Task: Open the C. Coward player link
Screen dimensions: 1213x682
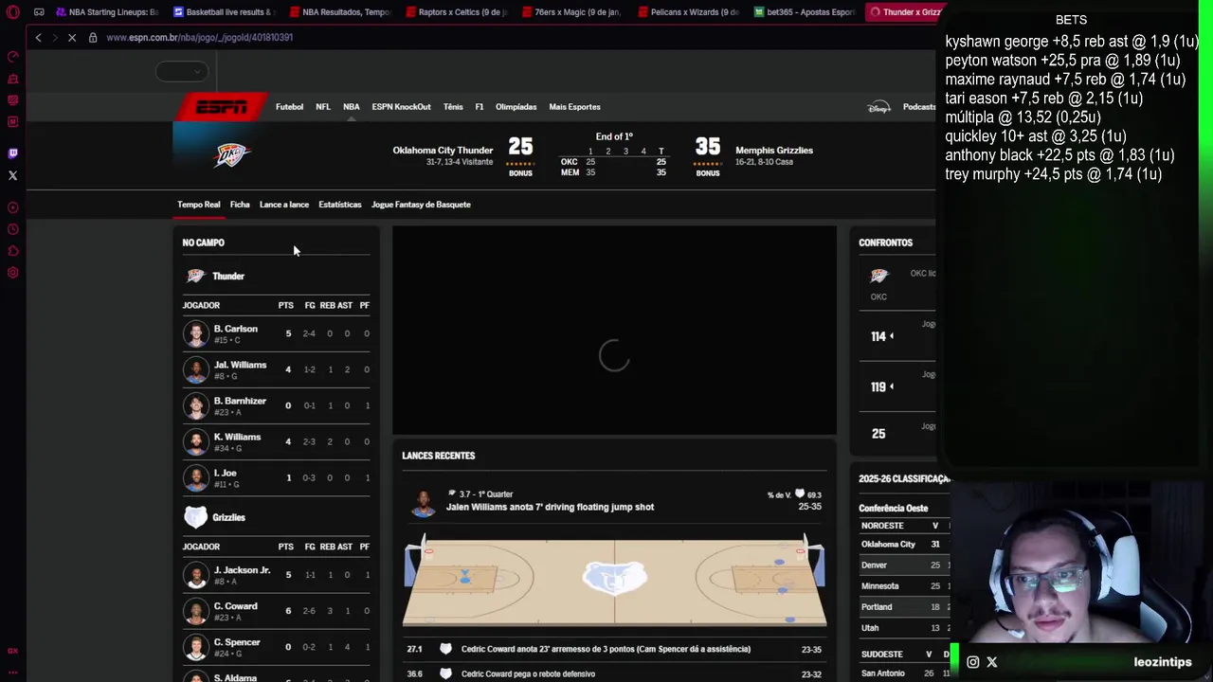Action: (235, 606)
